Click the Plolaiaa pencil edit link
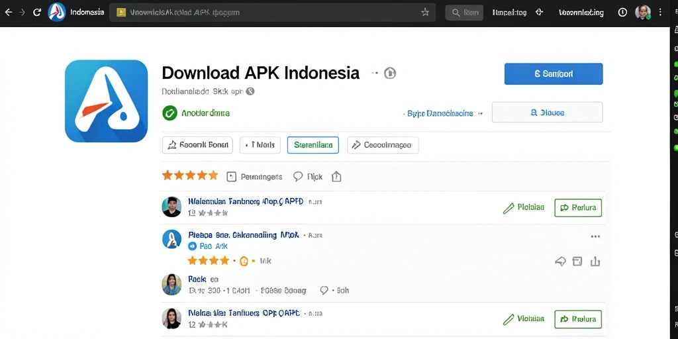Screen dimensions: 678x339 coord(524,208)
